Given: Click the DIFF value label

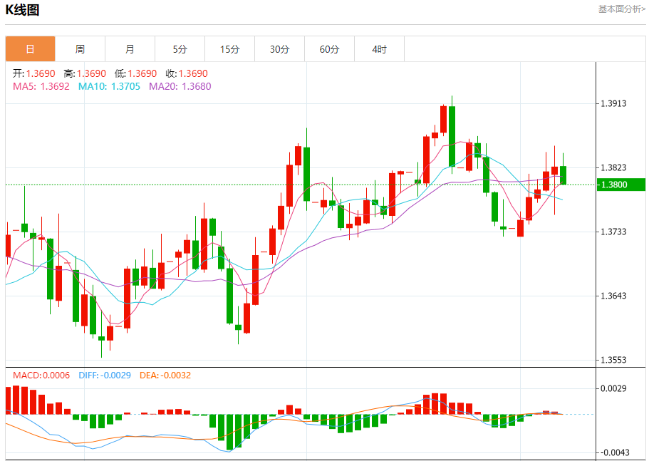Looking at the screenshot, I should click(x=105, y=375).
